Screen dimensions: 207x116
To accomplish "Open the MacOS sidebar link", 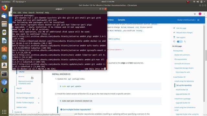I will coord(19,88).
